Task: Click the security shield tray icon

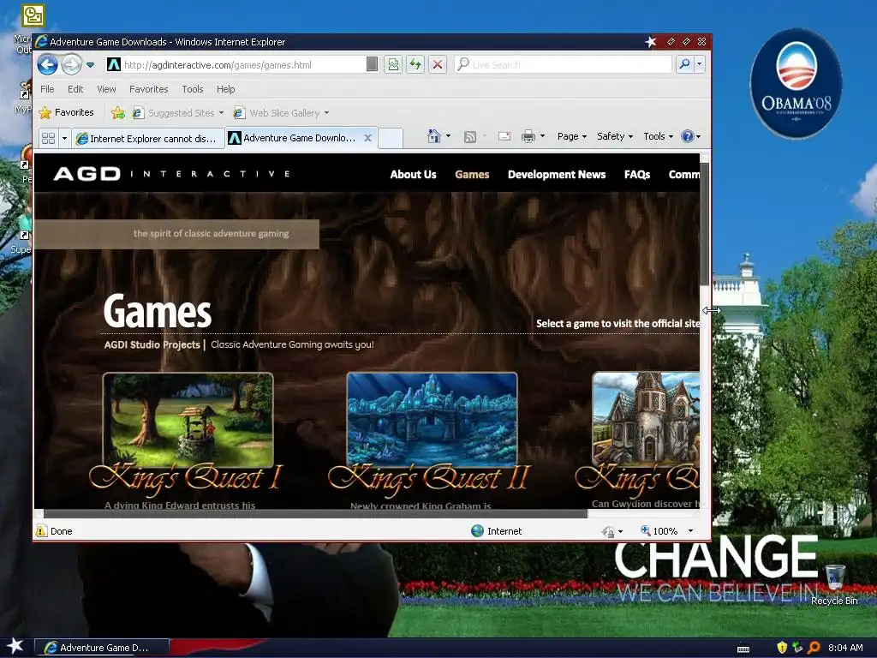Action: (782, 648)
